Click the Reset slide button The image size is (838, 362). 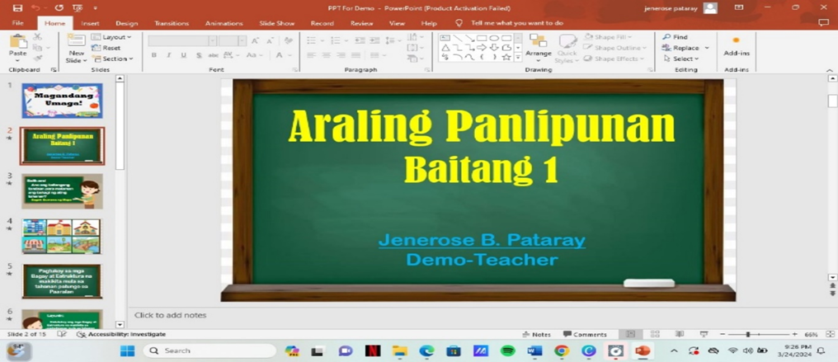(x=106, y=48)
